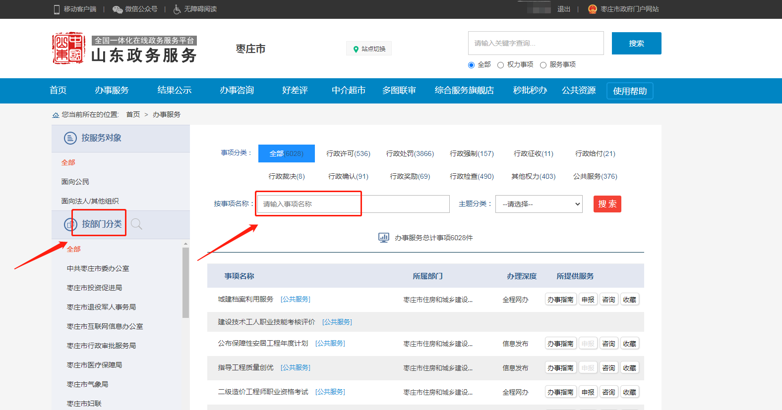Click the accessibility wheelchair icon
Screen dimensions: 782x410
tap(177, 9)
